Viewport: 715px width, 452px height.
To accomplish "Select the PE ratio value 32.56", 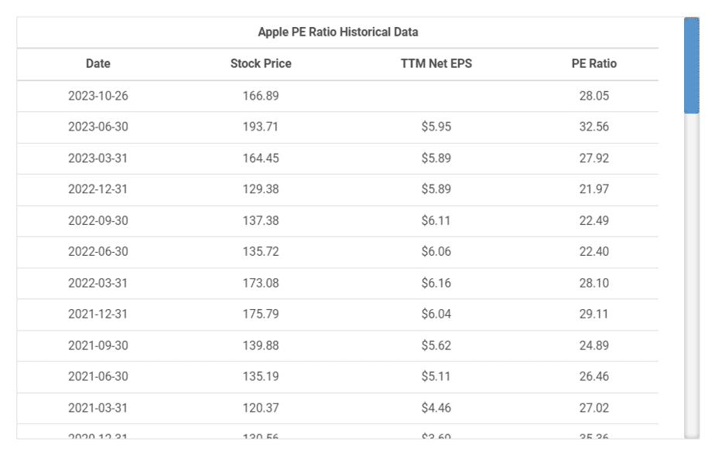I will (x=594, y=127).
